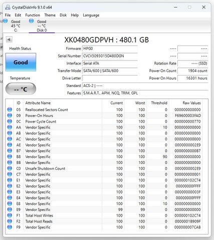Click raw value 000000007CAB
Image resolution: width=214 pixels, height=240 pixels.
point(187,227)
